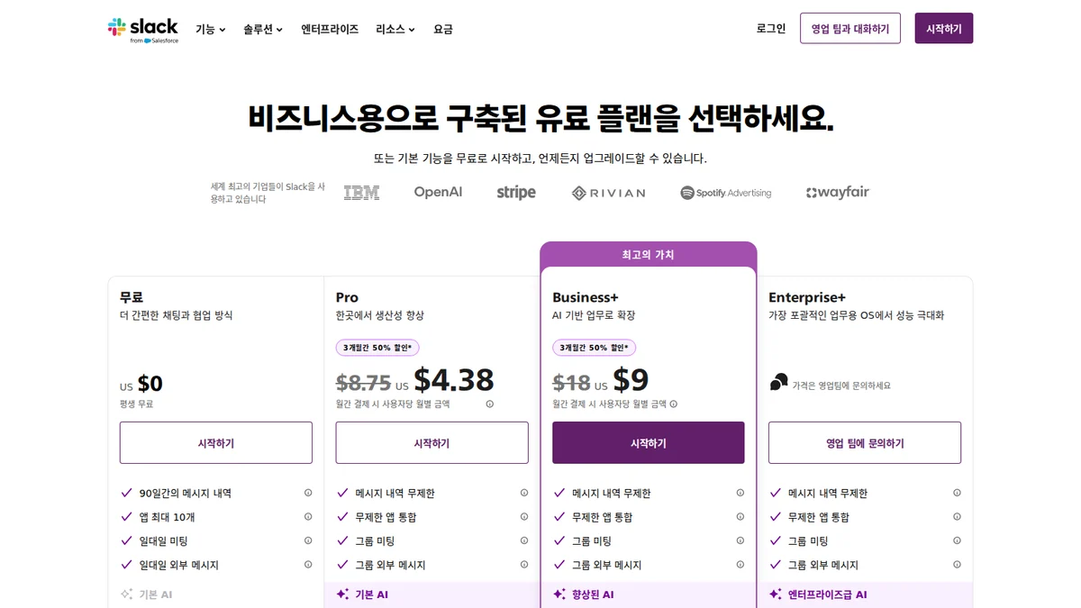Click the Stripe logo

click(516, 192)
